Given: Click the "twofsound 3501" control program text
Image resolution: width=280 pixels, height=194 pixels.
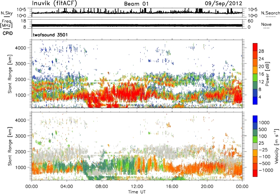Looking at the screenshot, I should pos(50,35).
